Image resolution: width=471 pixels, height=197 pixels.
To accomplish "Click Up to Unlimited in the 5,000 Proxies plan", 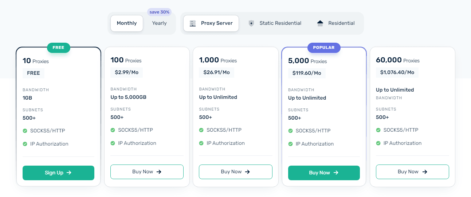I will coord(307,98).
